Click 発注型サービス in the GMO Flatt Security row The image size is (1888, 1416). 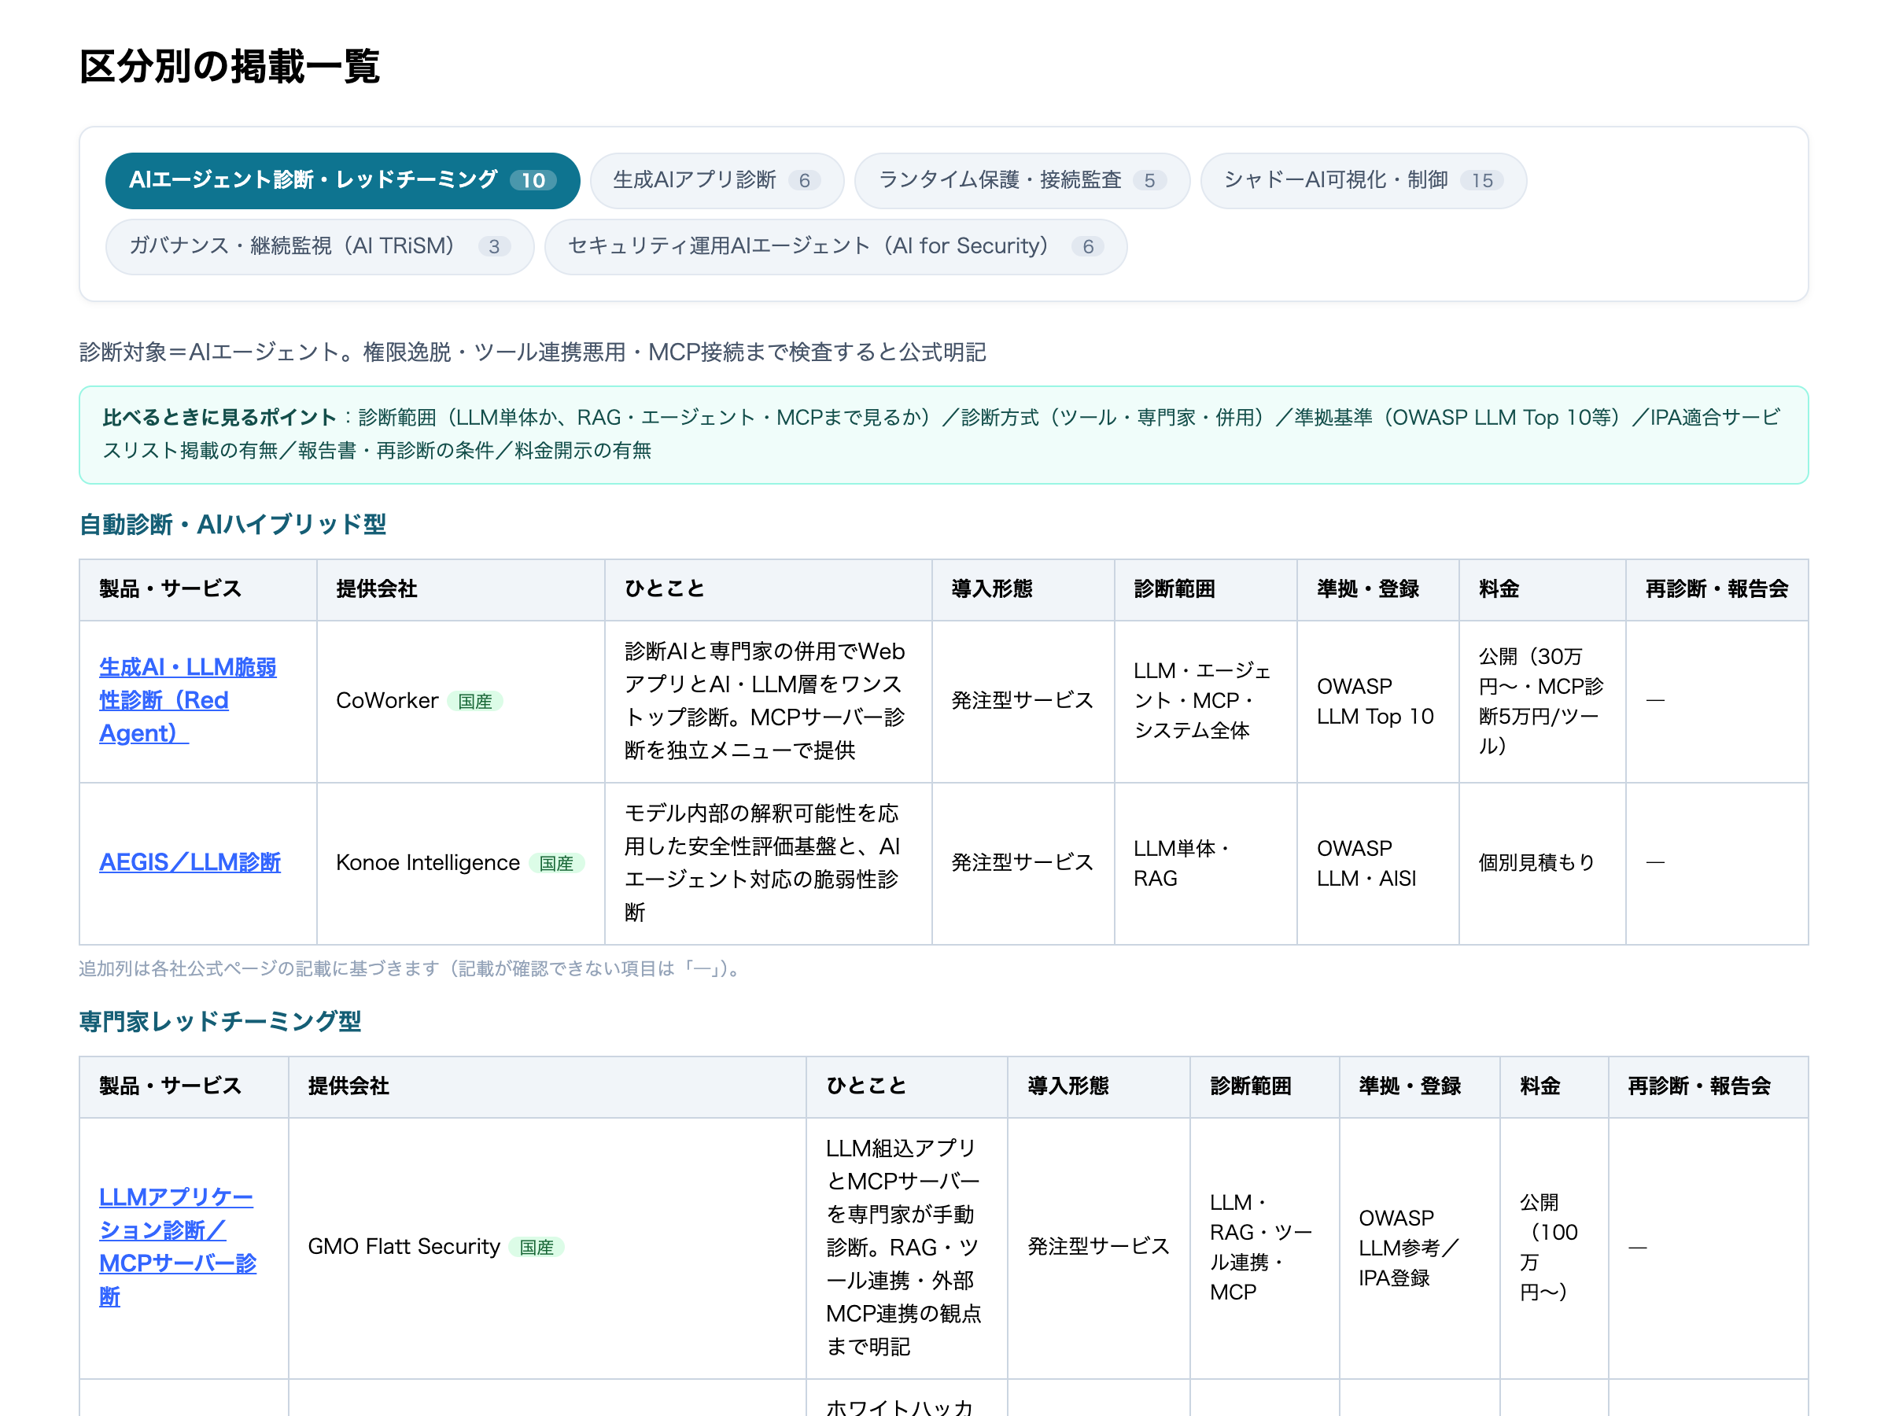[1098, 1246]
